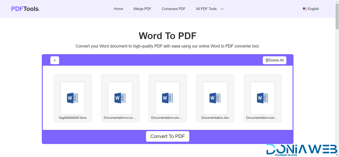The width and height of the screenshot is (339, 157).
Task: Click the Delete All trash button
Action: pyautogui.click(x=274, y=60)
